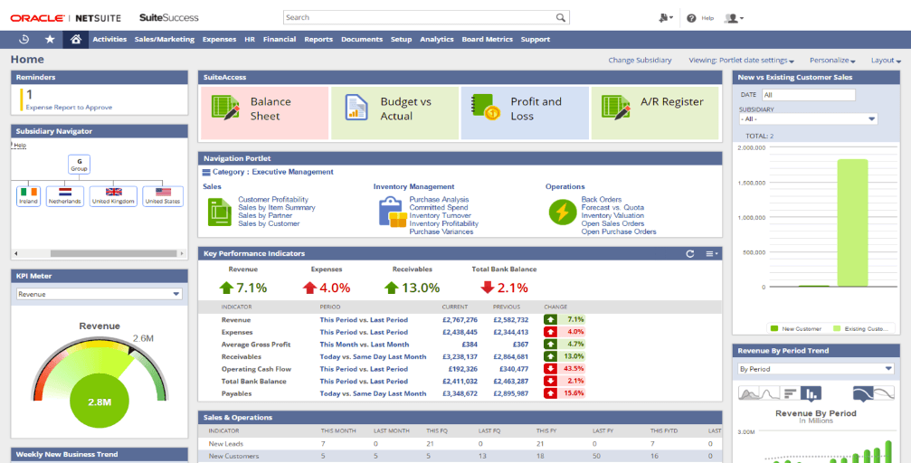Click the Help question mark icon

(x=691, y=18)
